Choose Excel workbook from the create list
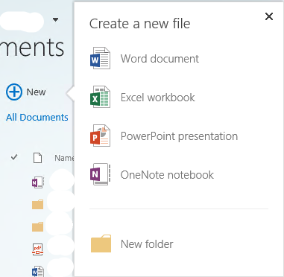The width and height of the screenshot is (284, 277). click(158, 98)
